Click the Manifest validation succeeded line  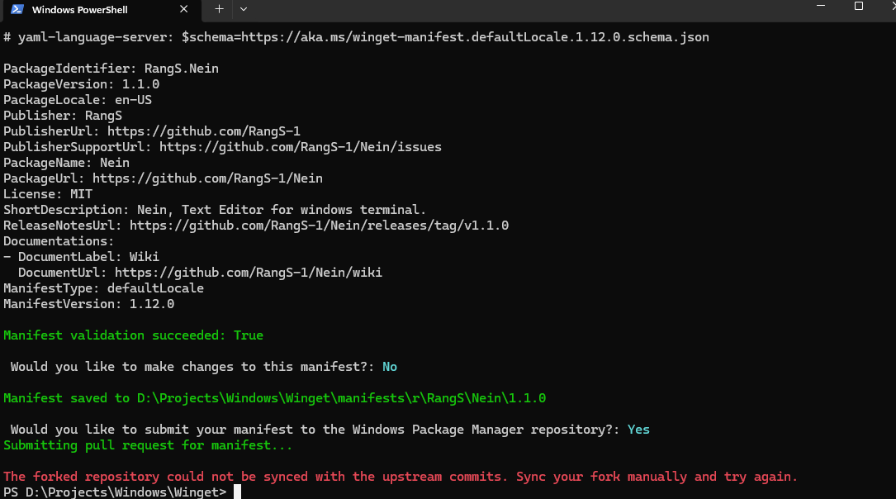click(x=133, y=335)
